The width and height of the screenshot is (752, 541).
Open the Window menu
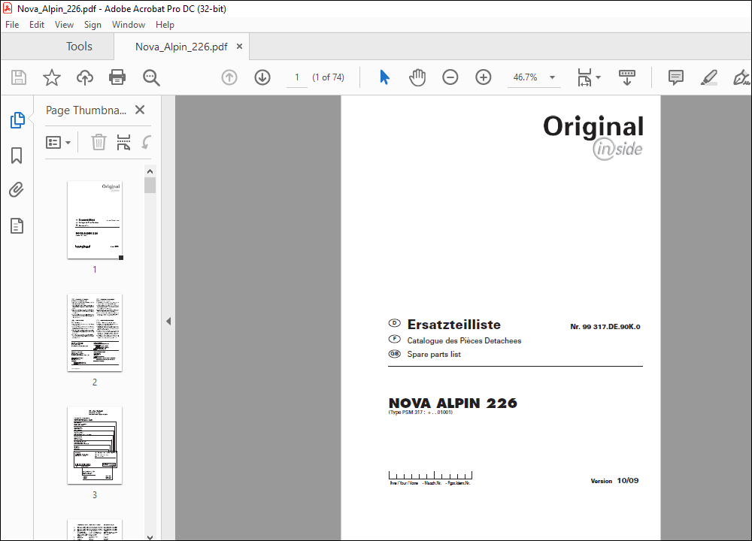coord(129,25)
